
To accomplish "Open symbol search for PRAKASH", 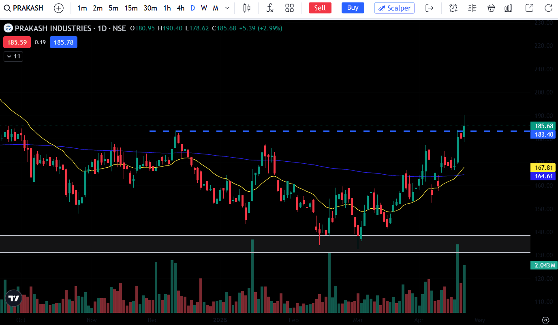I will [24, 8].
